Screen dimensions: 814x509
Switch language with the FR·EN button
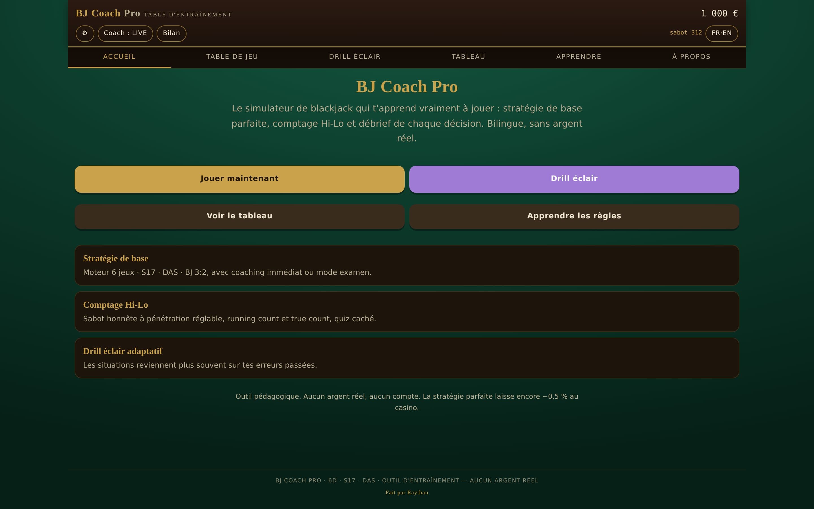click(722, 33)
